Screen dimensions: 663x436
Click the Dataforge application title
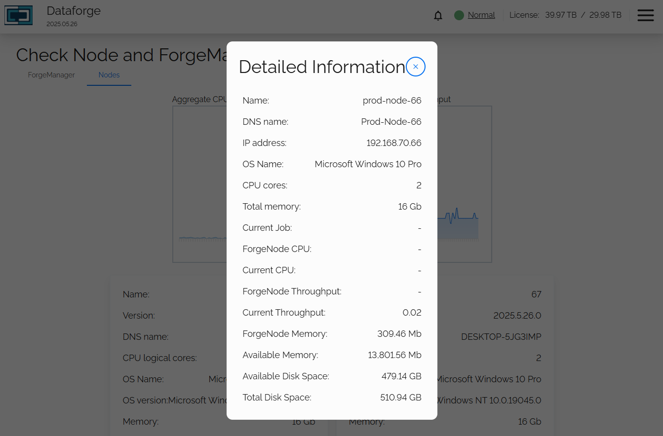(x=74, y=11)
